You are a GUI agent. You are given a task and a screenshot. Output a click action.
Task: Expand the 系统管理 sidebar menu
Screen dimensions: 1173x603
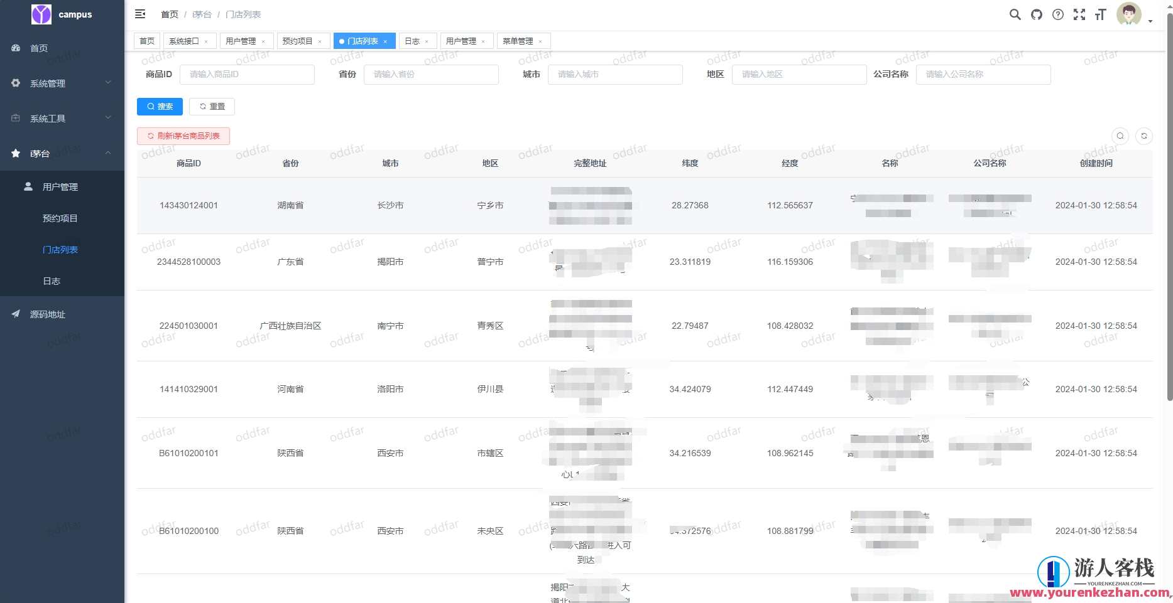(x=62, y=83)
